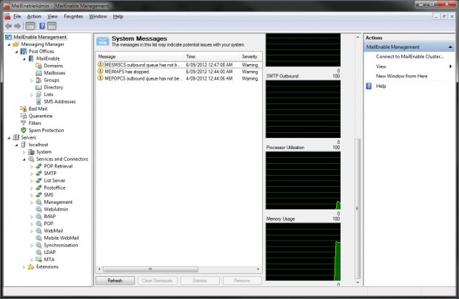The height and width of the screenshot is (299, 459).
Task: Click the vertical scrollbar of graphs pane
Action: pos(358,208)
